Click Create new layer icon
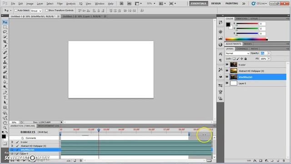 [x=278, y=161]
